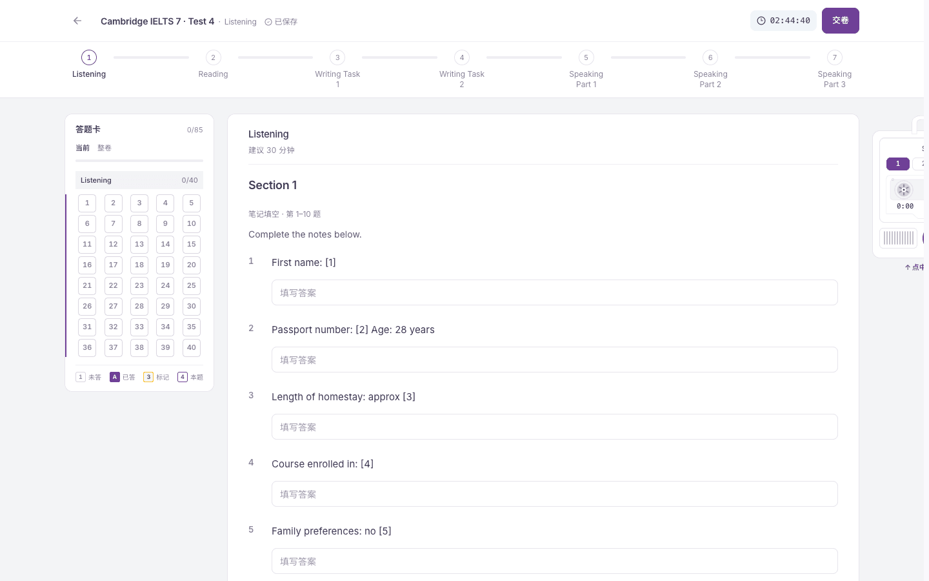Open the Writing Task 1 step
The width and height of the screenshot is (929, 581).
coord(337,69)
